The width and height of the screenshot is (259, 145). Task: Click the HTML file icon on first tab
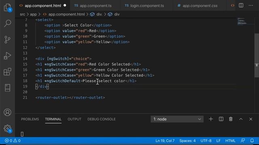[x=21, y=6]
